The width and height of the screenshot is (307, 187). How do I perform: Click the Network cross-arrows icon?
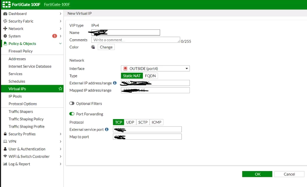pyautogui.click(x=5, y=28)
